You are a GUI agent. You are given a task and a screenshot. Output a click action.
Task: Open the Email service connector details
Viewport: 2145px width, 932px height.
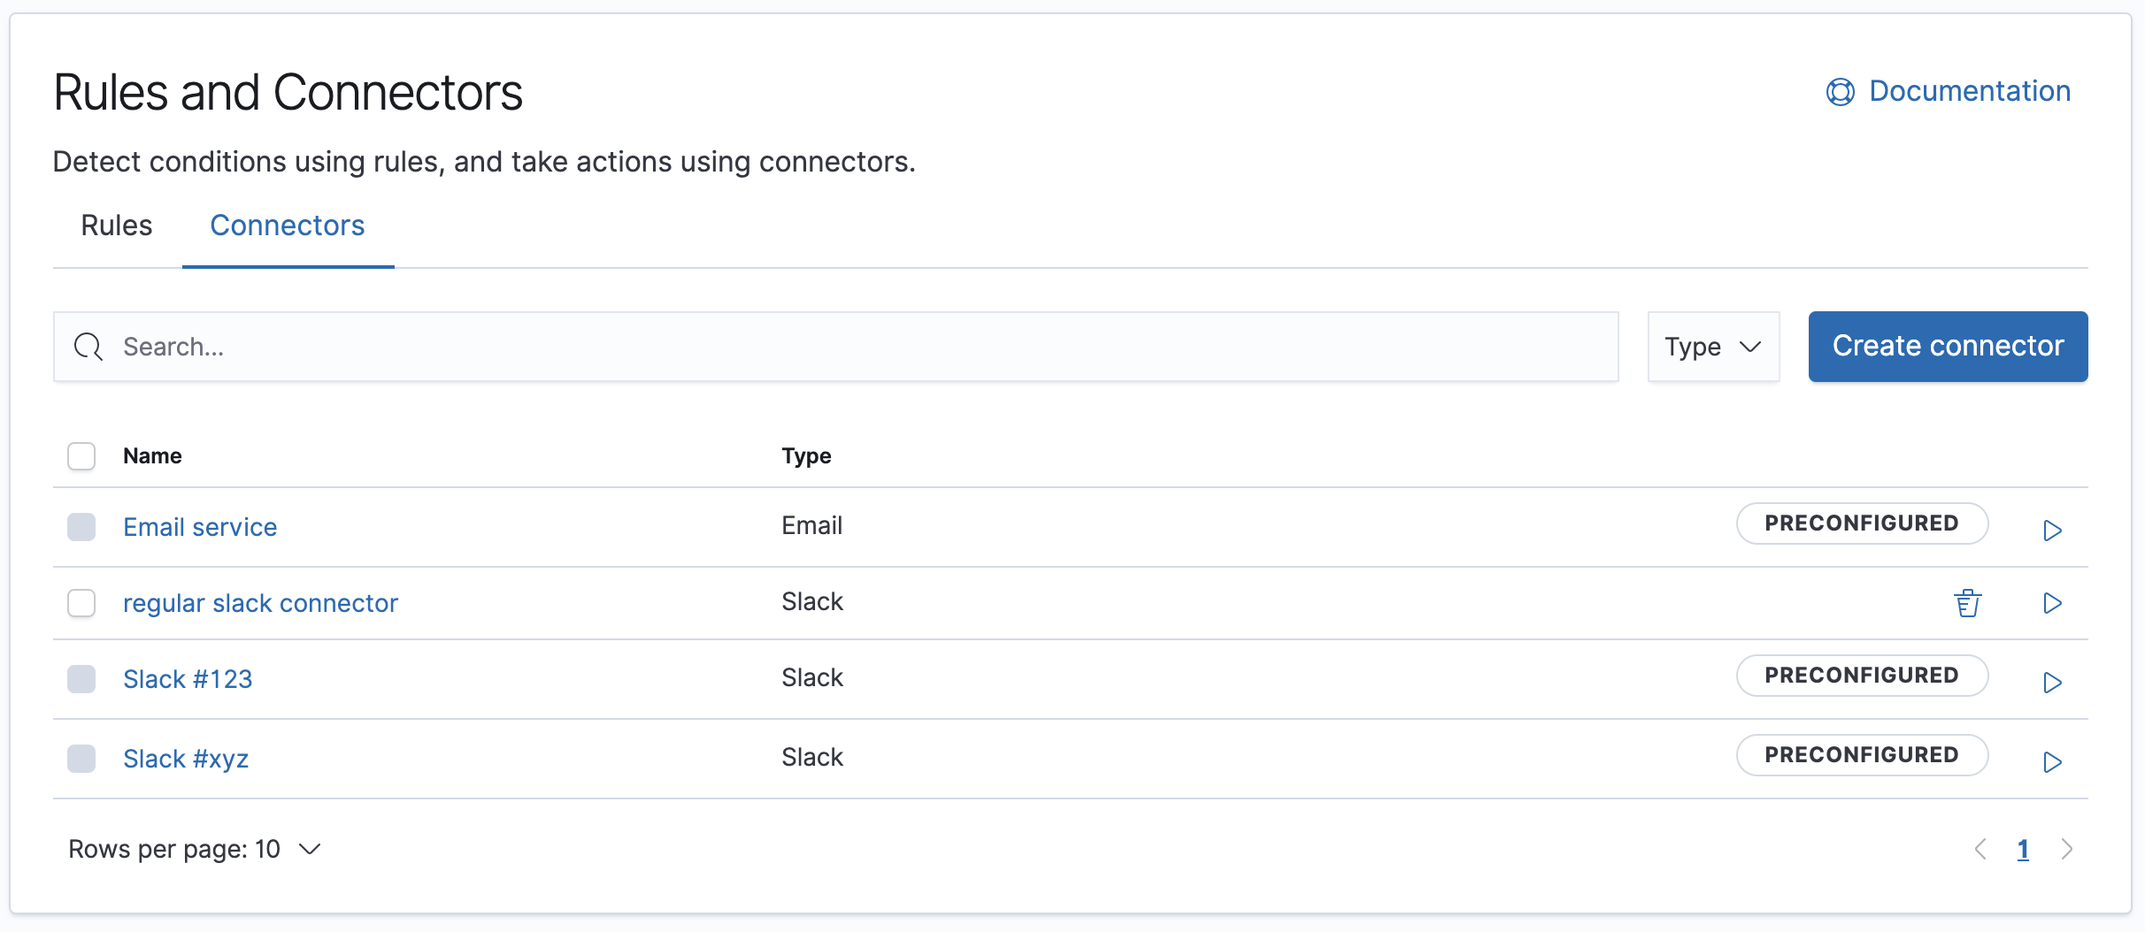(x=200, y=526)
